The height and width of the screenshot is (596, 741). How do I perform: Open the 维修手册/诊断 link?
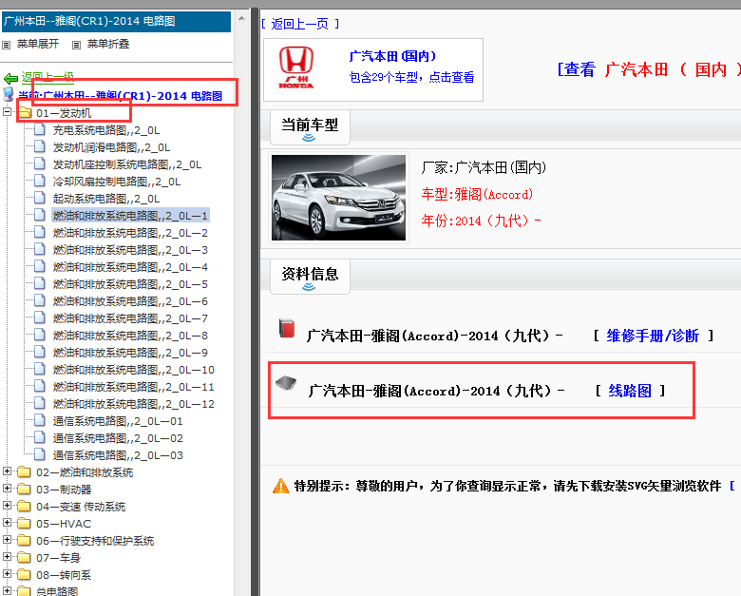click(x=653, y=336)
